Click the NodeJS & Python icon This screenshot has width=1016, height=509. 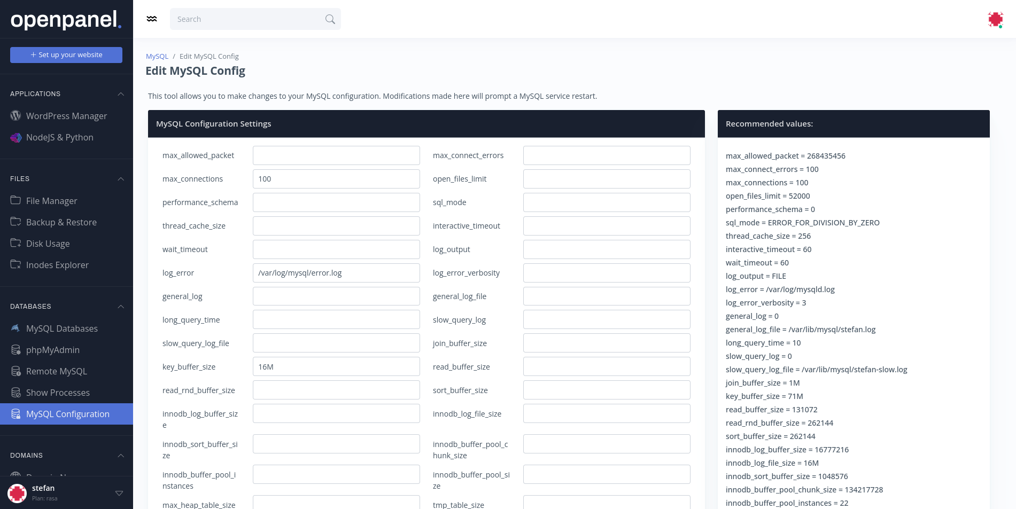click(x=15, y=137)
